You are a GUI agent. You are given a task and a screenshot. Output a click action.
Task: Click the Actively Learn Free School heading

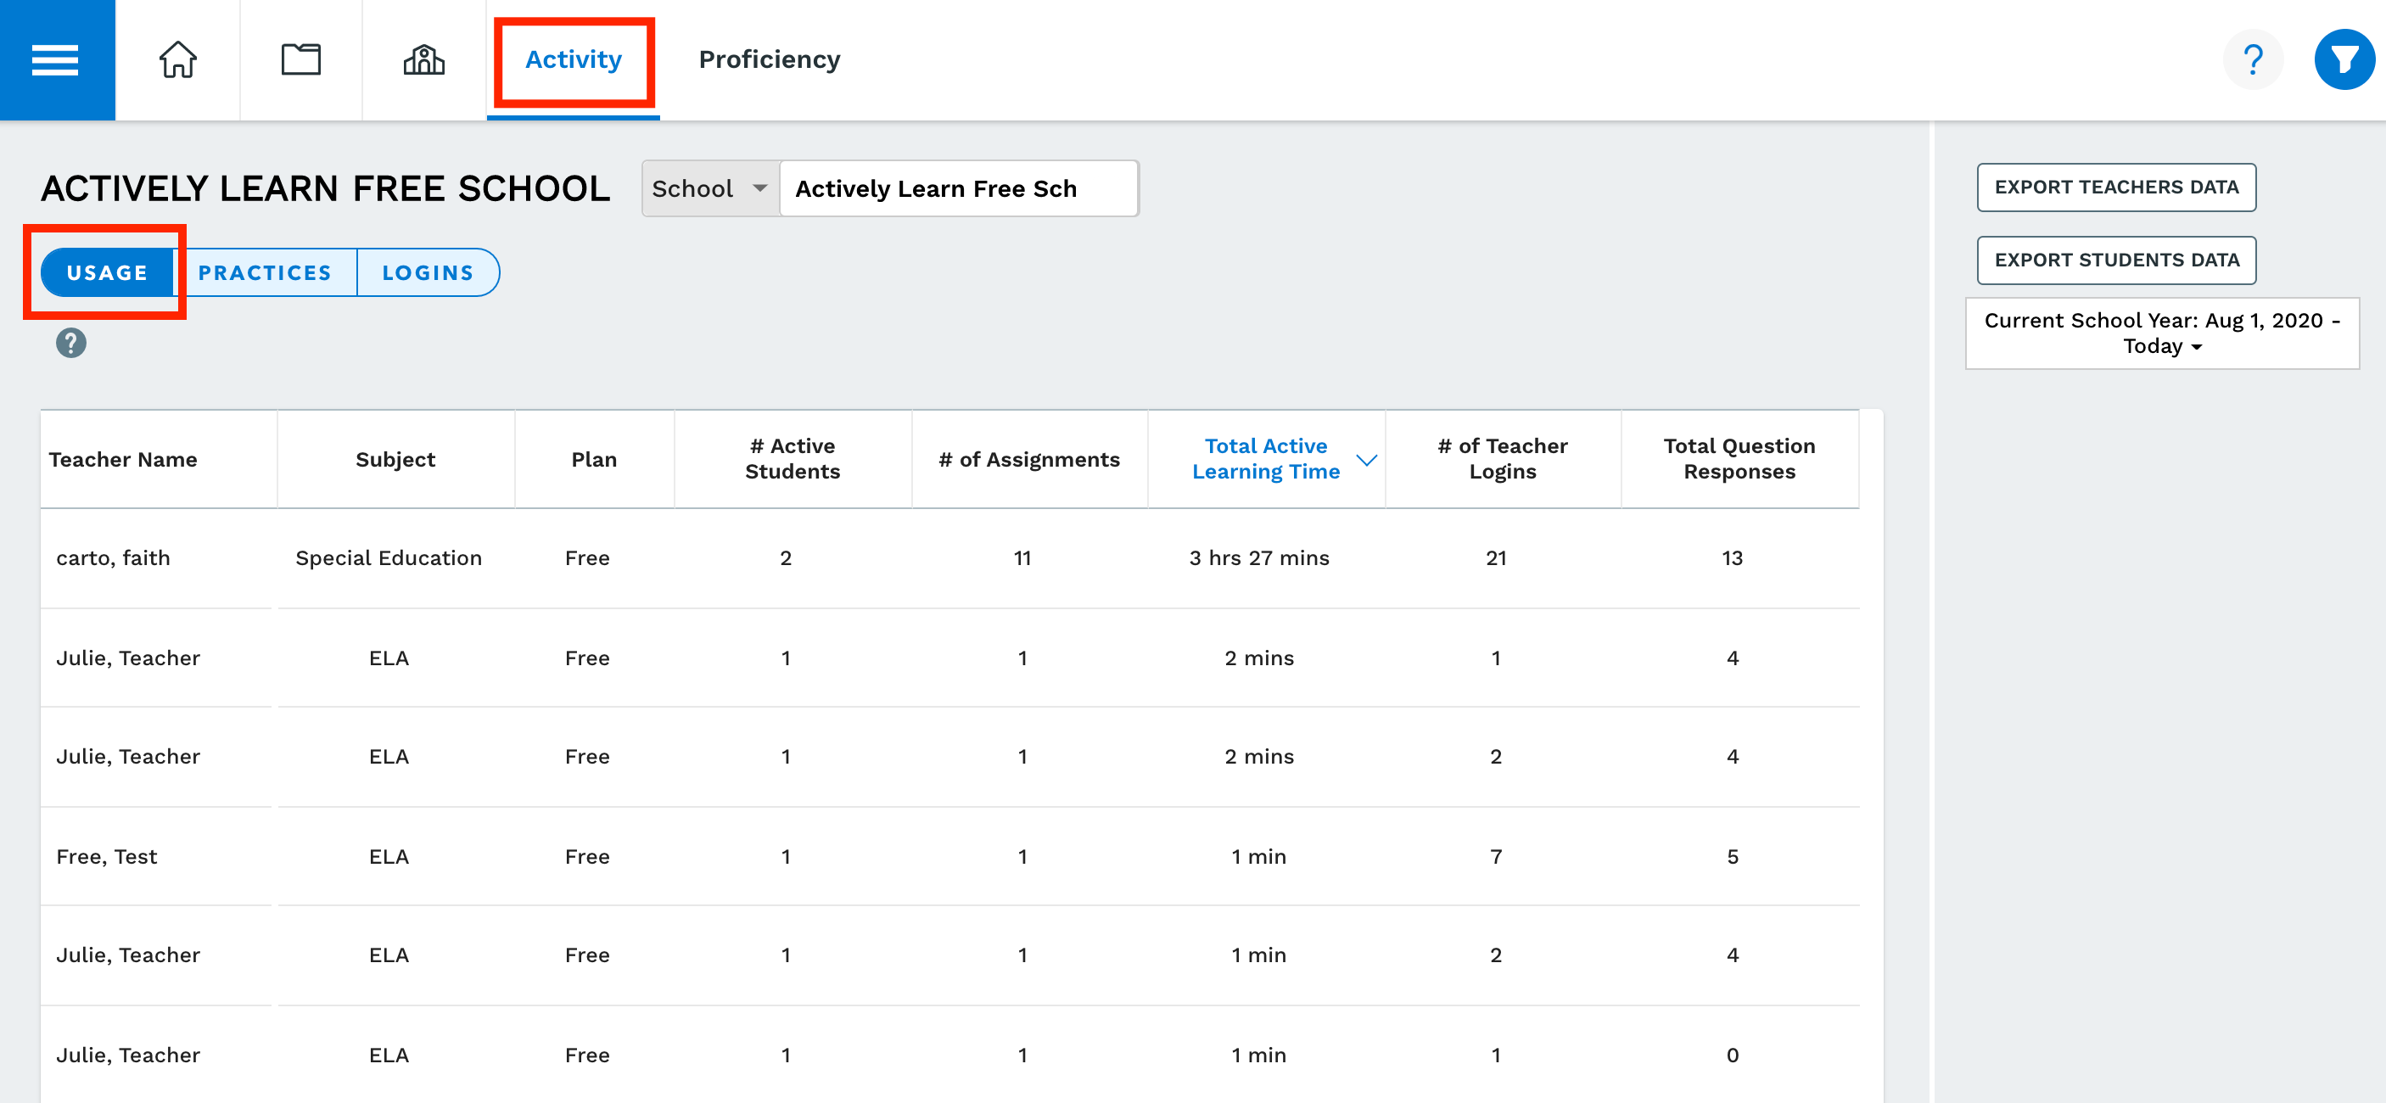click(325, 189)
